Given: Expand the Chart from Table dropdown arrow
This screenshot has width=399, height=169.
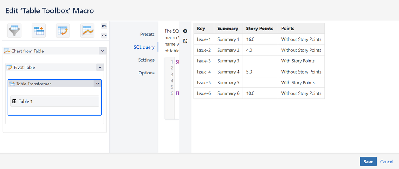Looking at the screenshot, I should (102, 51).
